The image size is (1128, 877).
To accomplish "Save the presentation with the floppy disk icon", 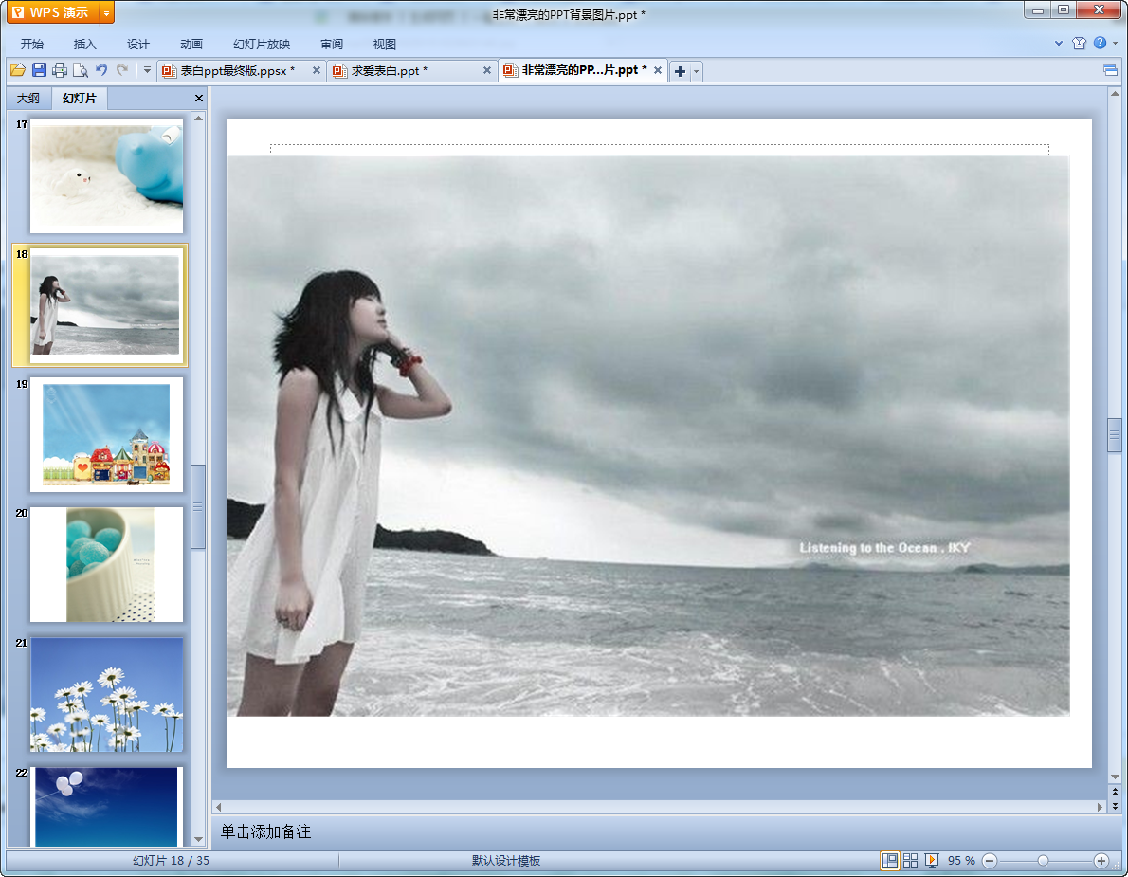I will coord(39,70).
